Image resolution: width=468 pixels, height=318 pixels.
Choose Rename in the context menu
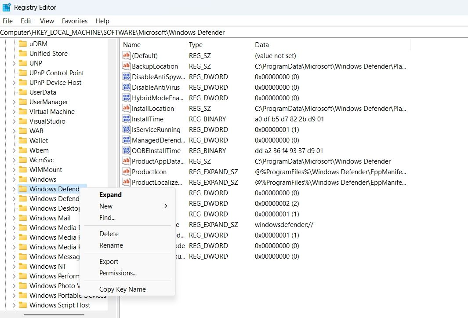coord(127,245)
